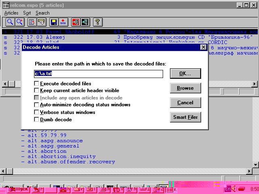Image resolution: width=259 pixels, height=194 pixels.
Task: Click the speaker volume tray icon
Action: 234,189
